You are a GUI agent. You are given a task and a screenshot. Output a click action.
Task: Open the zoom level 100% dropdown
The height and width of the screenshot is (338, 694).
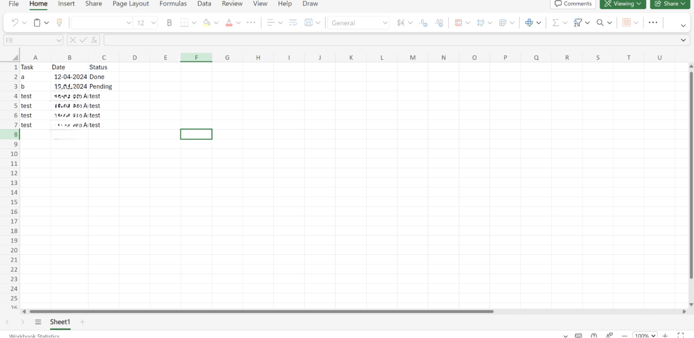tap(646, 335)
